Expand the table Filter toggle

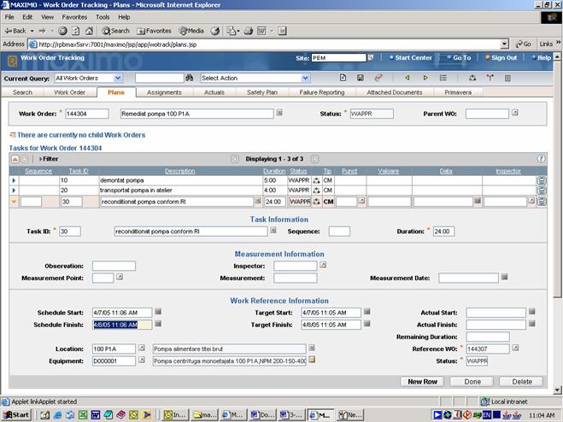point(49,159)
